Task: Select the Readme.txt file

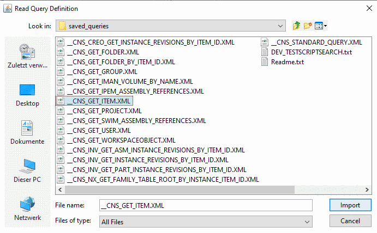Action: tap(287, 62)
